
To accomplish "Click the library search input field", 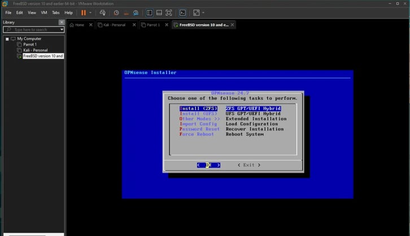I will tap(32, 29).
